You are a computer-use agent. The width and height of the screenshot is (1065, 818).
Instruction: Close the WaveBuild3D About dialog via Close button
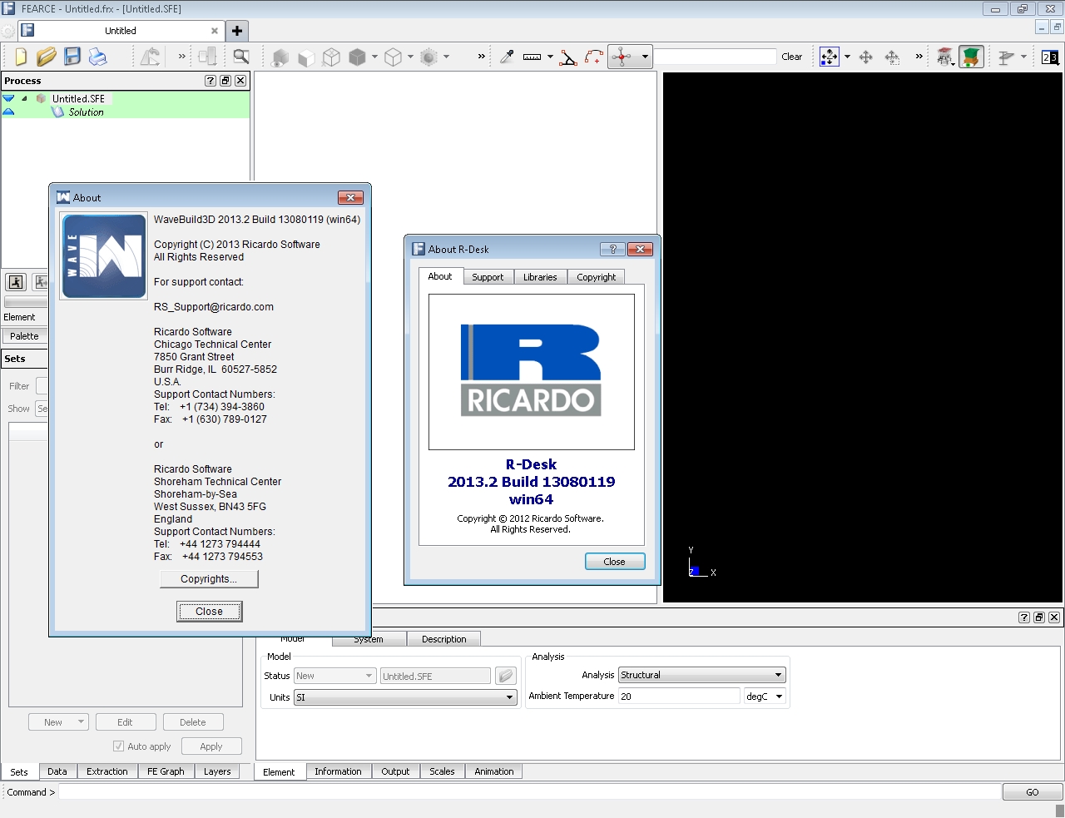[x=209, y=612]
